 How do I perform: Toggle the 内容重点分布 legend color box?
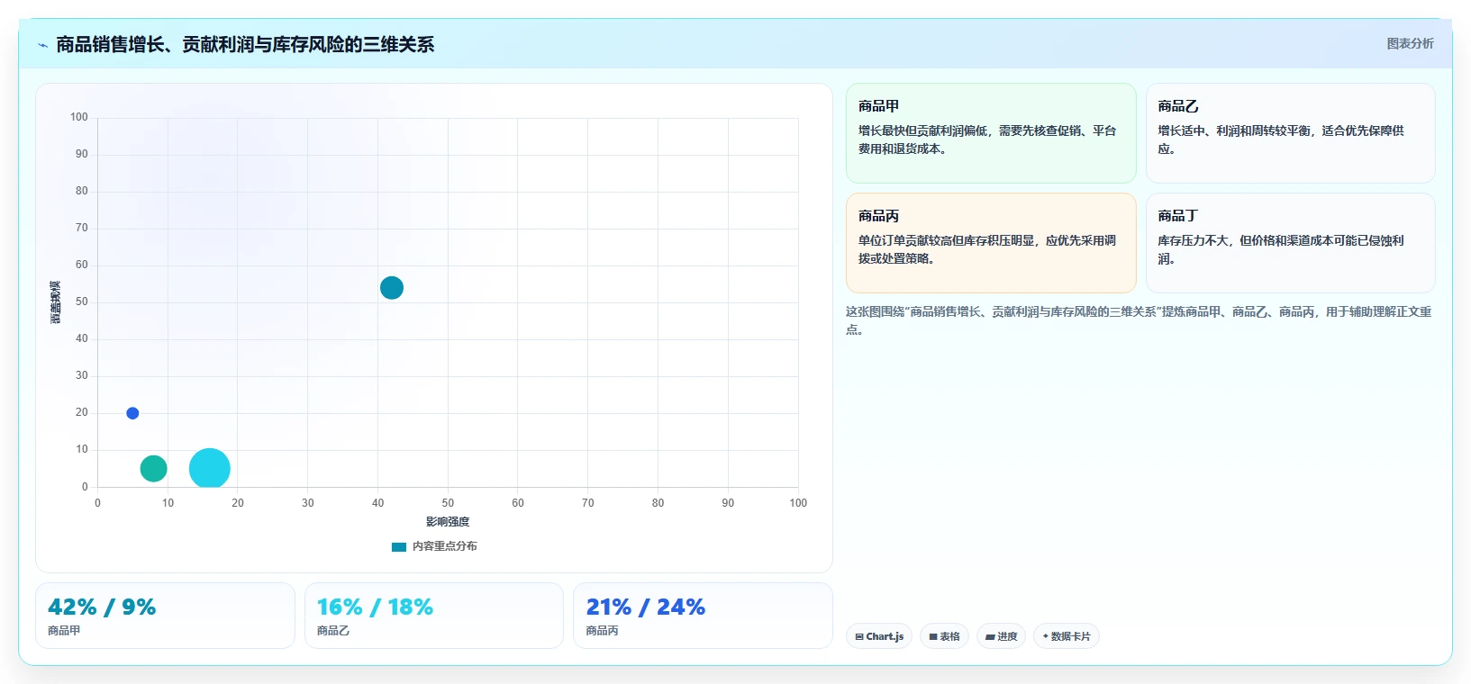point(399,546)
